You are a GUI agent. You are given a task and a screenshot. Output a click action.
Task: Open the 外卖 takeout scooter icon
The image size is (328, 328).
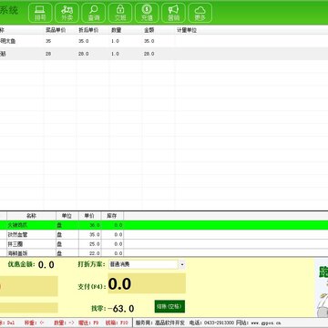[67, 13]
